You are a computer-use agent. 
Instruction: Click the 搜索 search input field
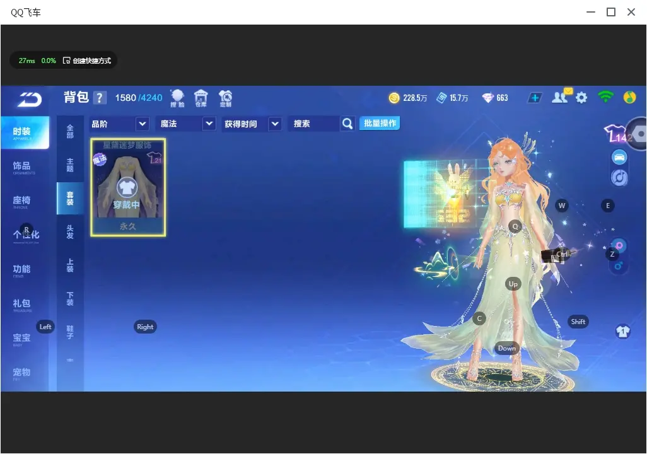[315, 124]
